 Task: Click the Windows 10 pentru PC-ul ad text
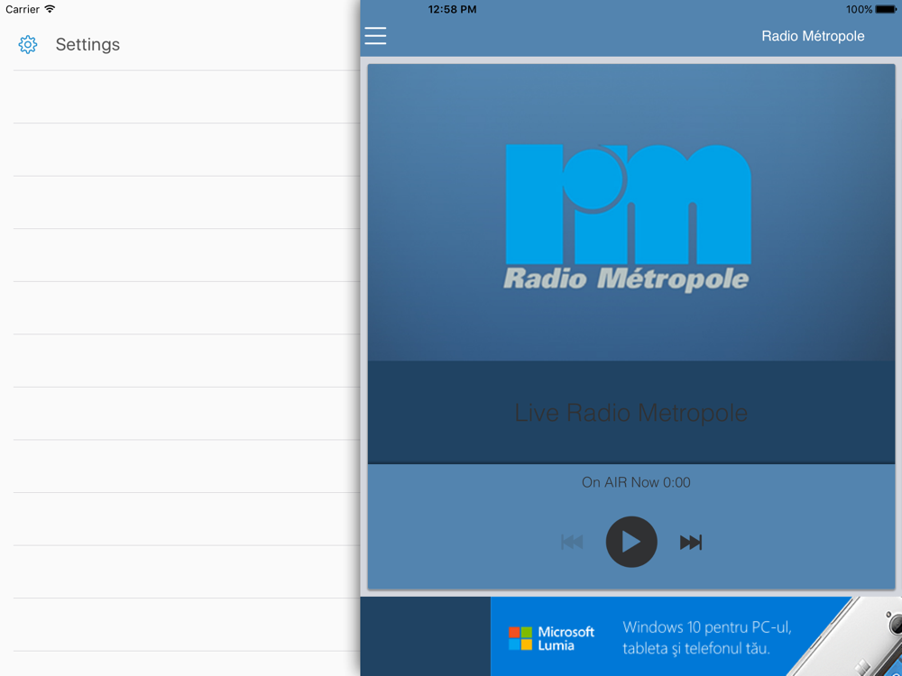click(707, 637)
